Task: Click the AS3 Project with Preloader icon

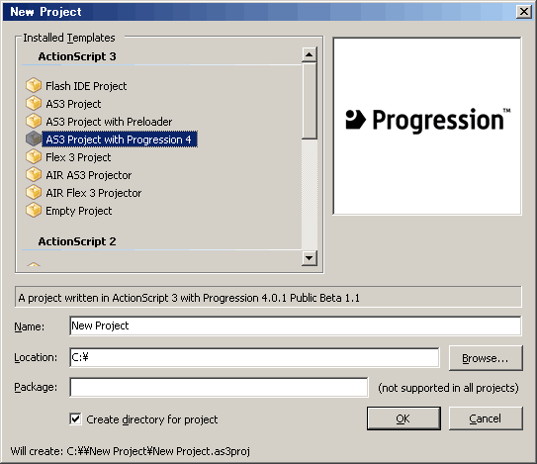Action: point(34,122)
